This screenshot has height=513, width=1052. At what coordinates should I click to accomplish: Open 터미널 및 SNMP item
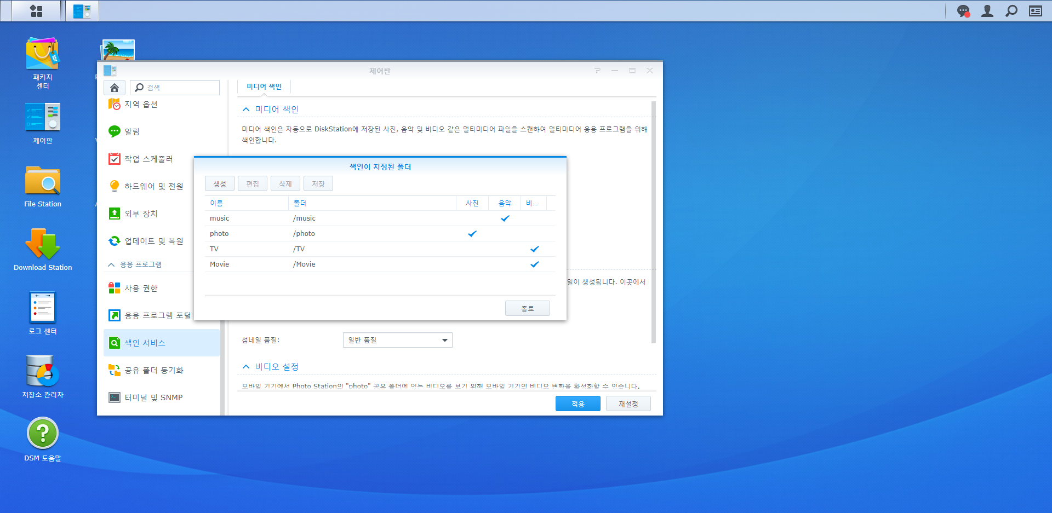click(162, 397)
